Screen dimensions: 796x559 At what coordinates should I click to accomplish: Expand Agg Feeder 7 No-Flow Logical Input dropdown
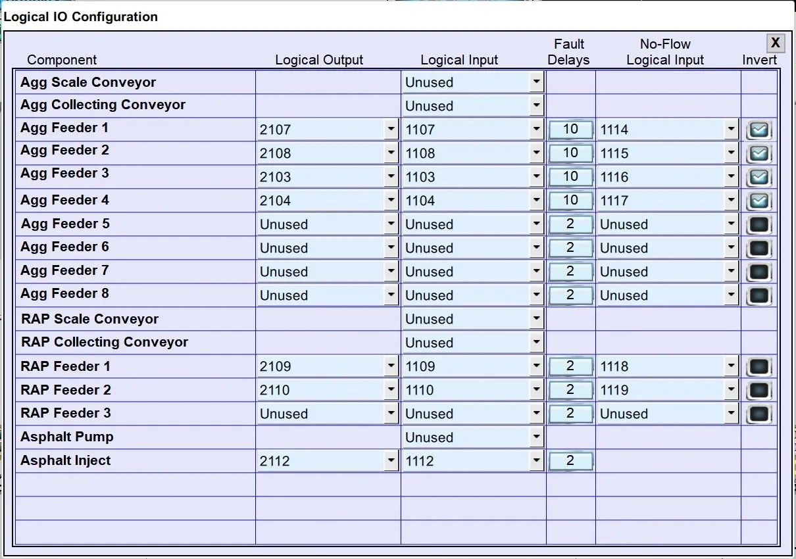732,272
